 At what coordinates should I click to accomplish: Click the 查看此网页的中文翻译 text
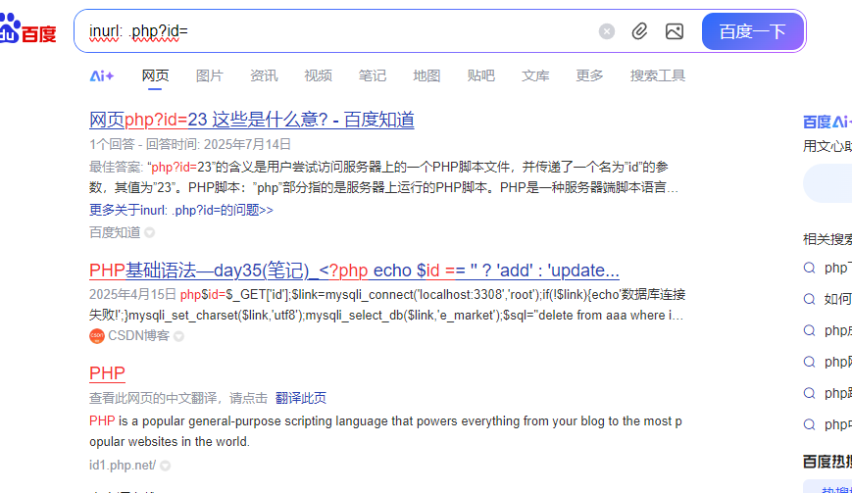pyautogui.click(x=178, y=398)
